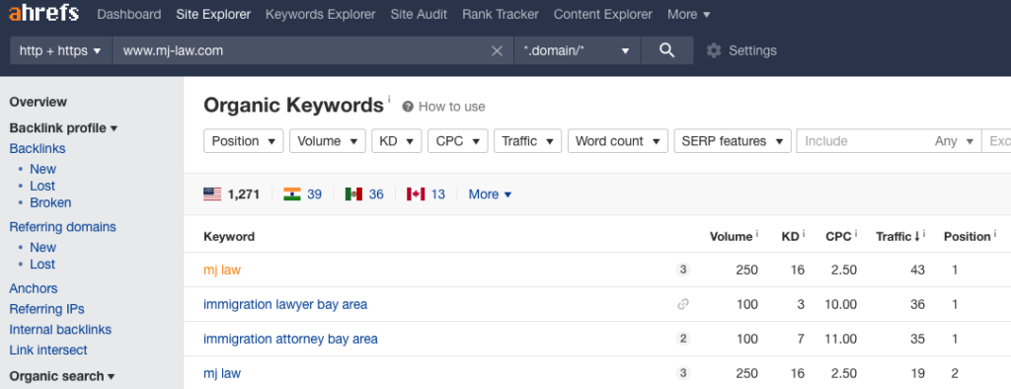Click the How to use question-mark icon

[x=408, y=107]
